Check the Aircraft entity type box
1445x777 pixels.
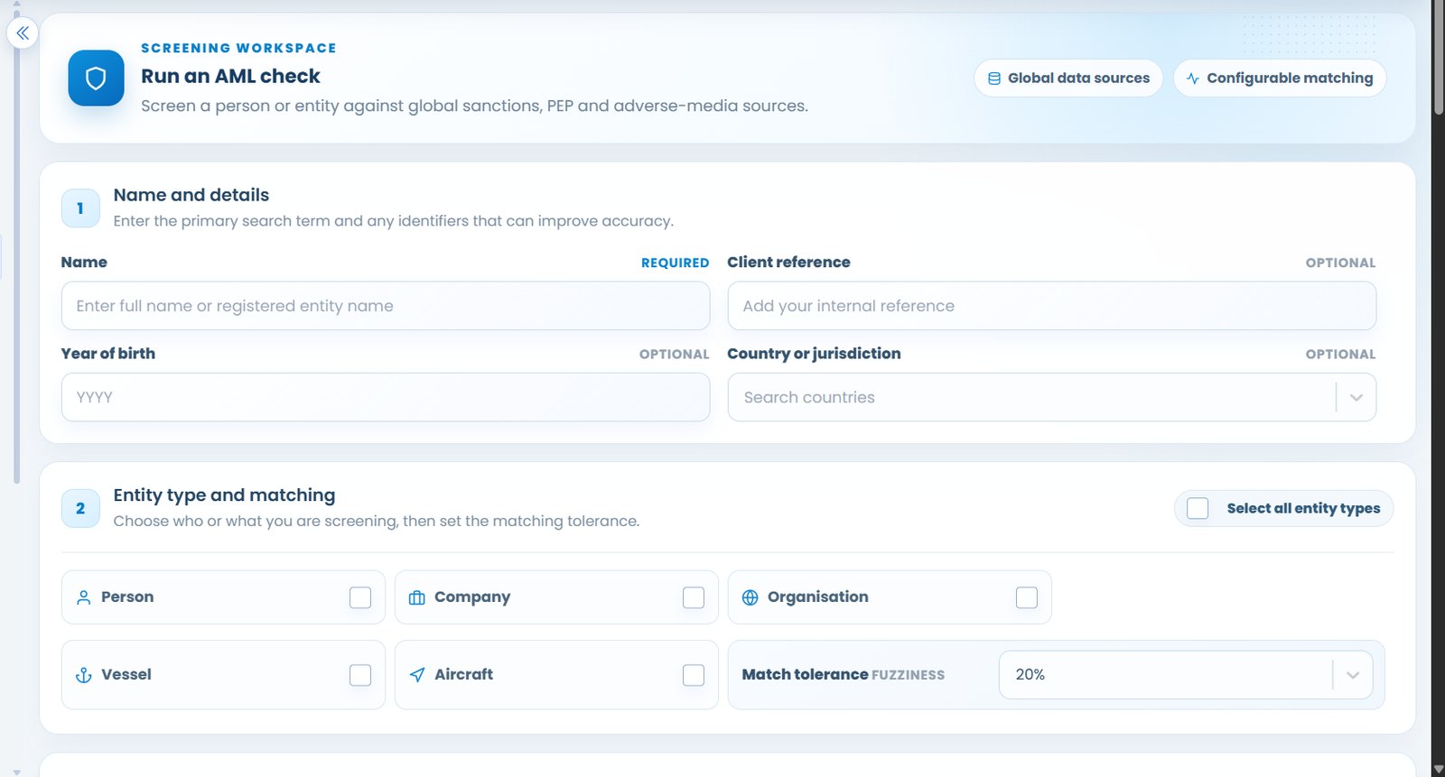click(694, 675)
